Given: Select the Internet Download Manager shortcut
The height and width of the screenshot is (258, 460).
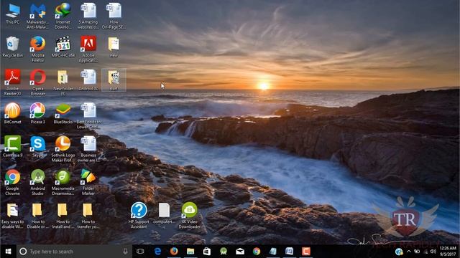Looking at the screenshot, I should [63, 16].
